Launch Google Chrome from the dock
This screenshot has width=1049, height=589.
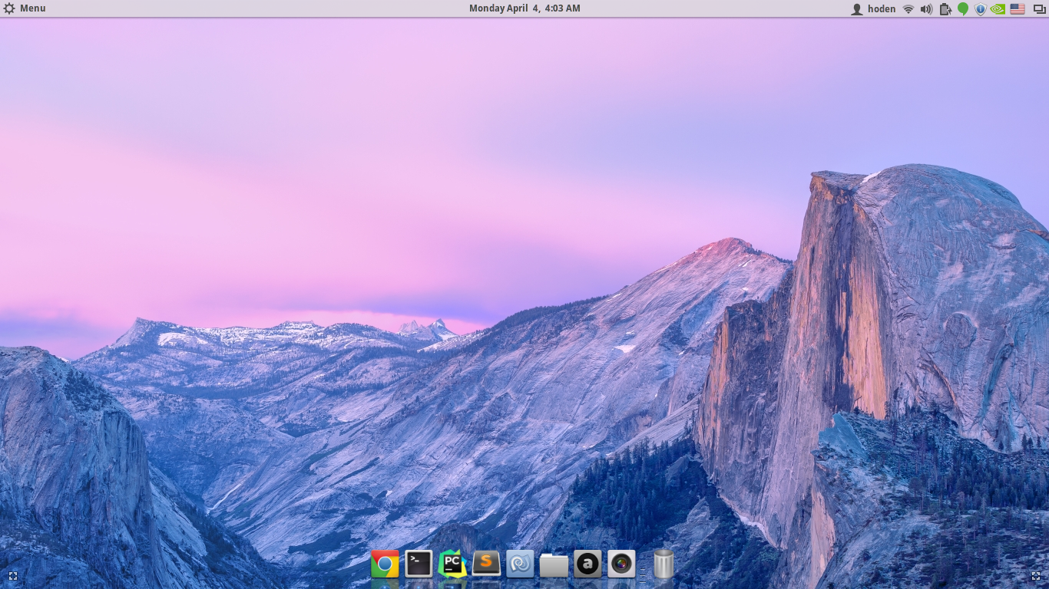(x=385, y=564)
